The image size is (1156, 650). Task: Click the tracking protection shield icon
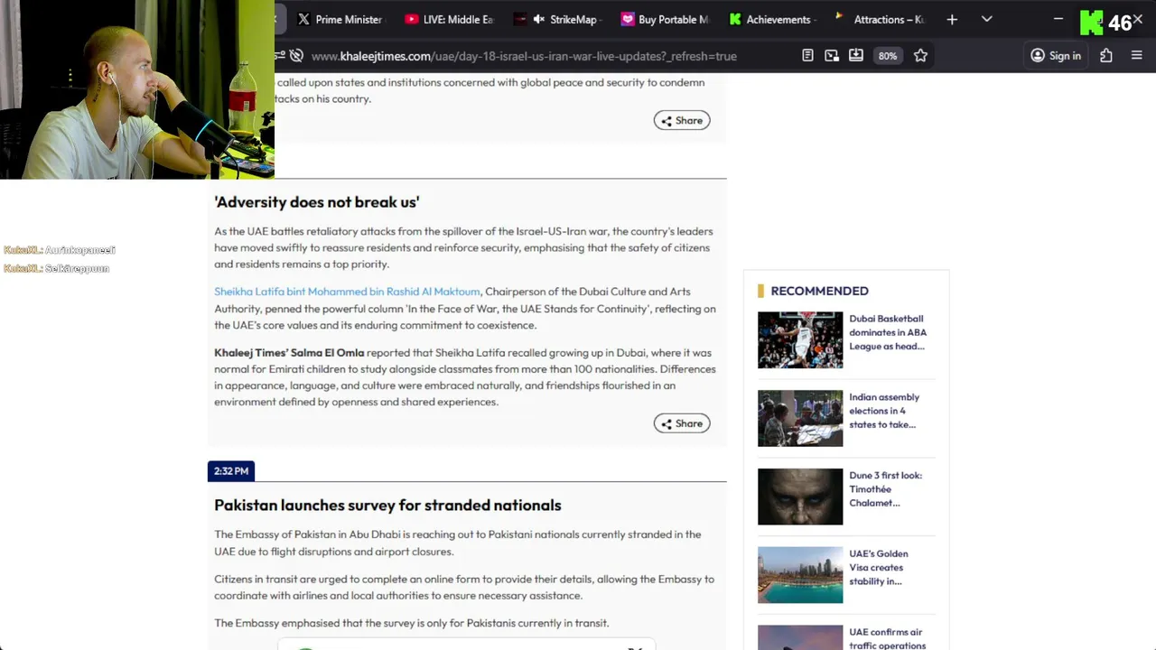tap(295, 55)
